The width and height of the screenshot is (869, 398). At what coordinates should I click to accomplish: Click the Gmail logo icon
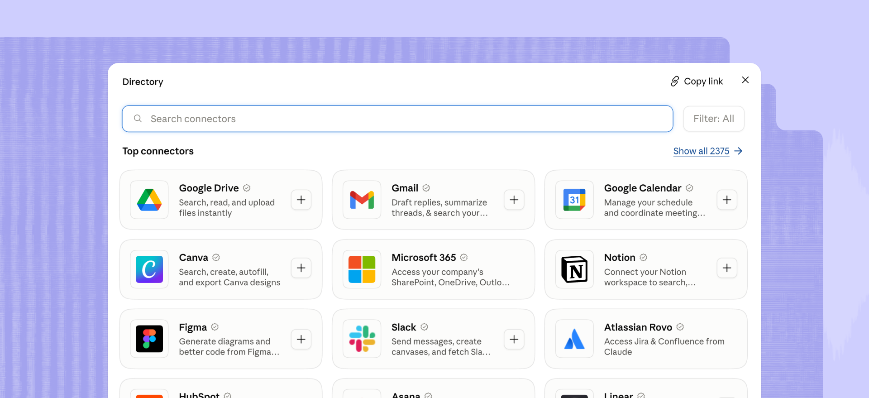click(x=362, y=200)
